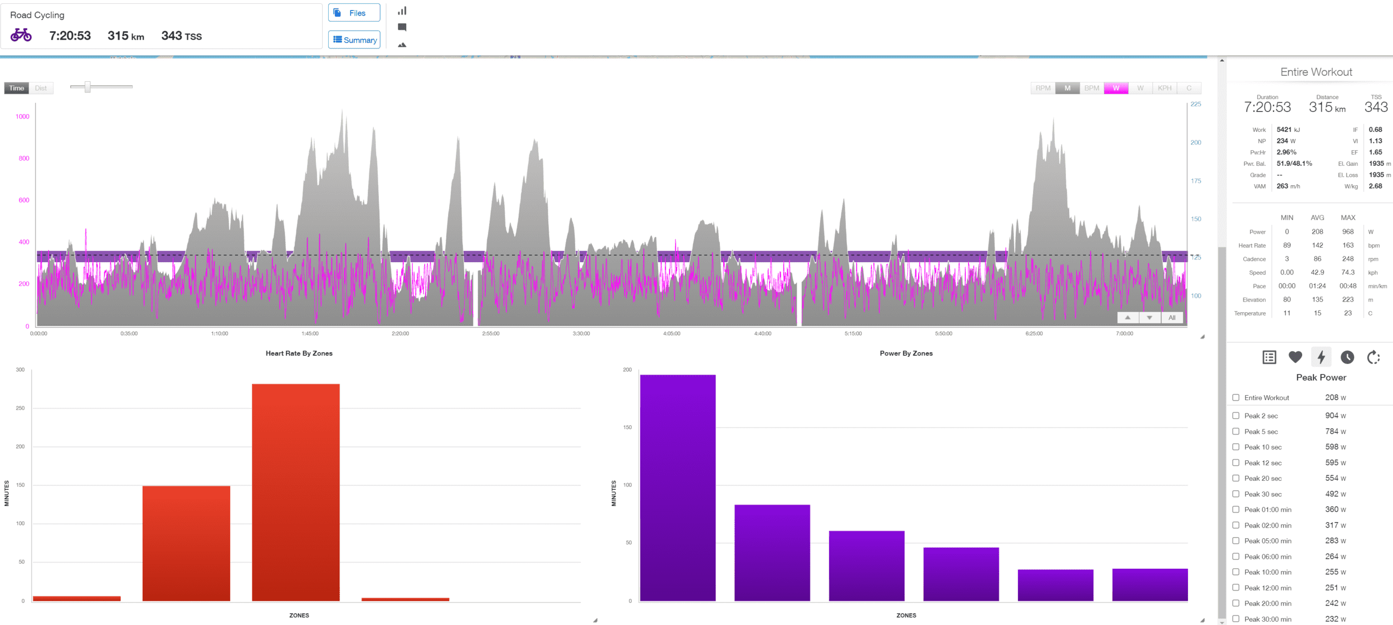This screenshot has width=1393, height=625.
Task: Click the "Peak Power" section title
Action: [1321, 377]
